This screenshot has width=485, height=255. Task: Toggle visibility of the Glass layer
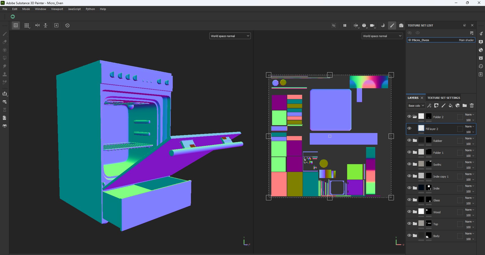click(x=409, y=200)
